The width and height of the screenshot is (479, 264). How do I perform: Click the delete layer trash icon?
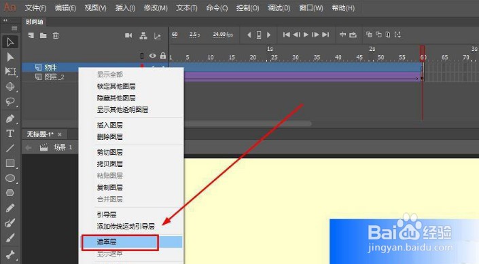tap(56, 35)
